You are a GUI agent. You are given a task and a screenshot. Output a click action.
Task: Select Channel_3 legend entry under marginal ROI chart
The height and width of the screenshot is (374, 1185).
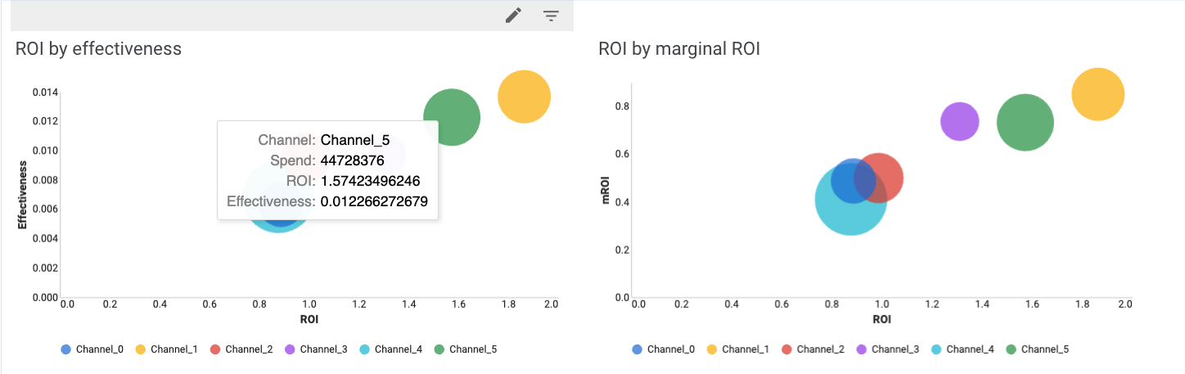887,349
